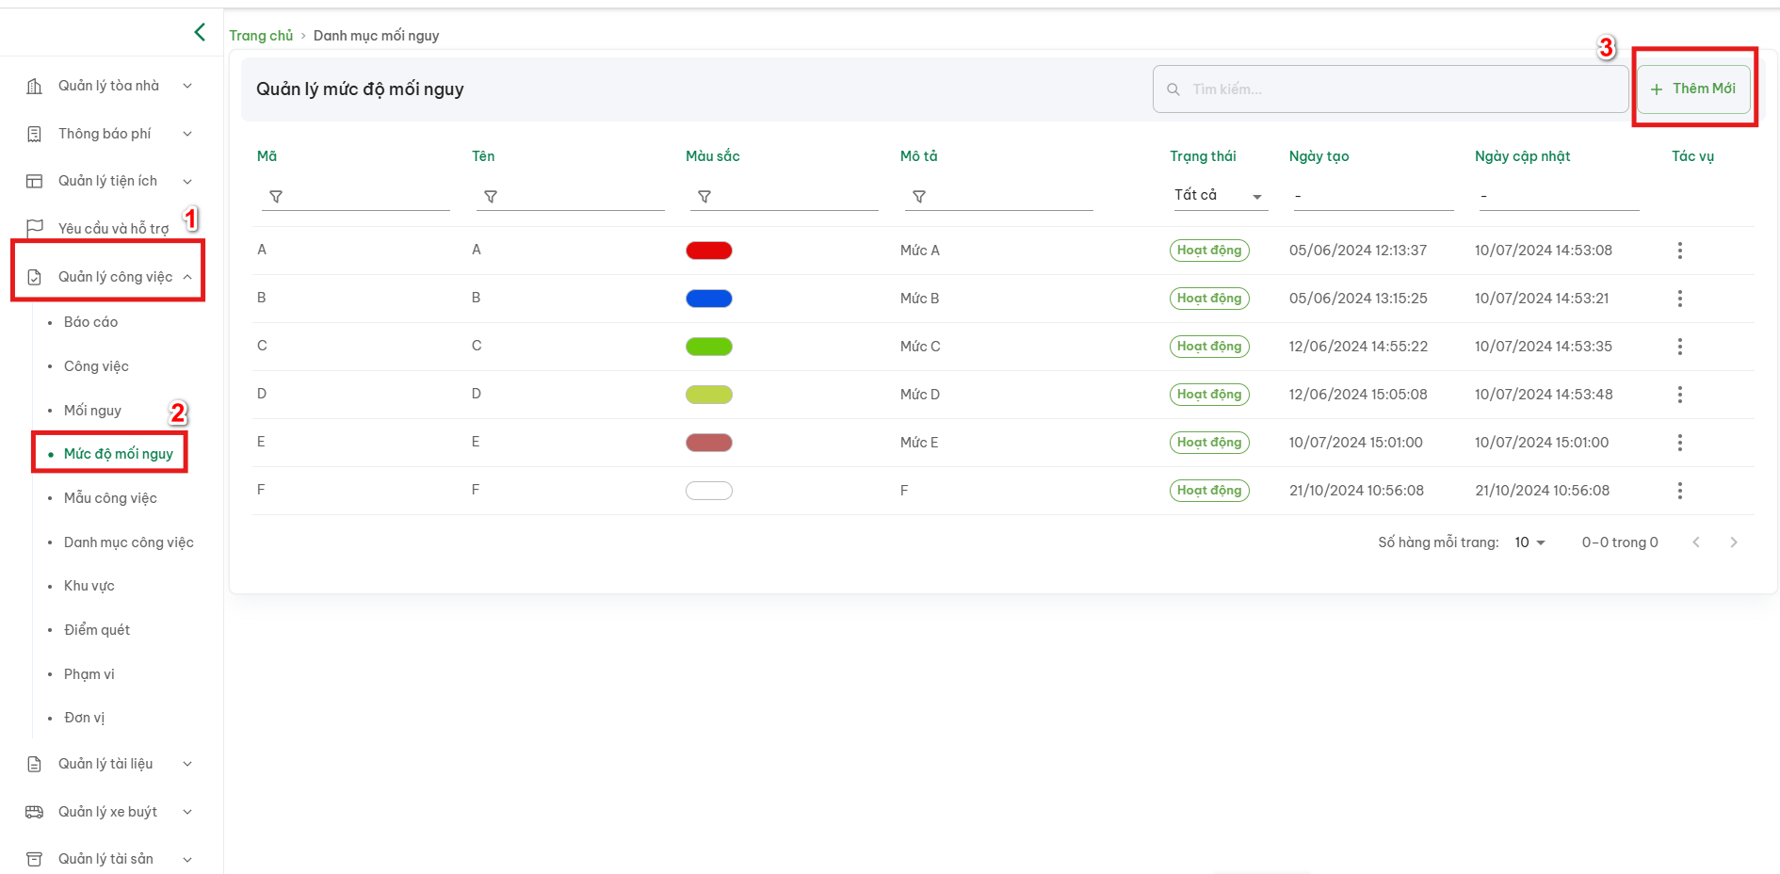
Task: Open Công việc submenu item
Action: pyautogui.click(x=96, y=366)
